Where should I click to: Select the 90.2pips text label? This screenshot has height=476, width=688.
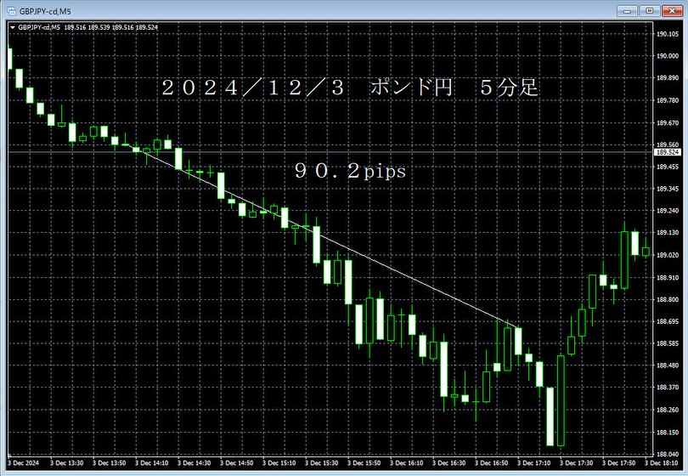[x=350, y=171]
